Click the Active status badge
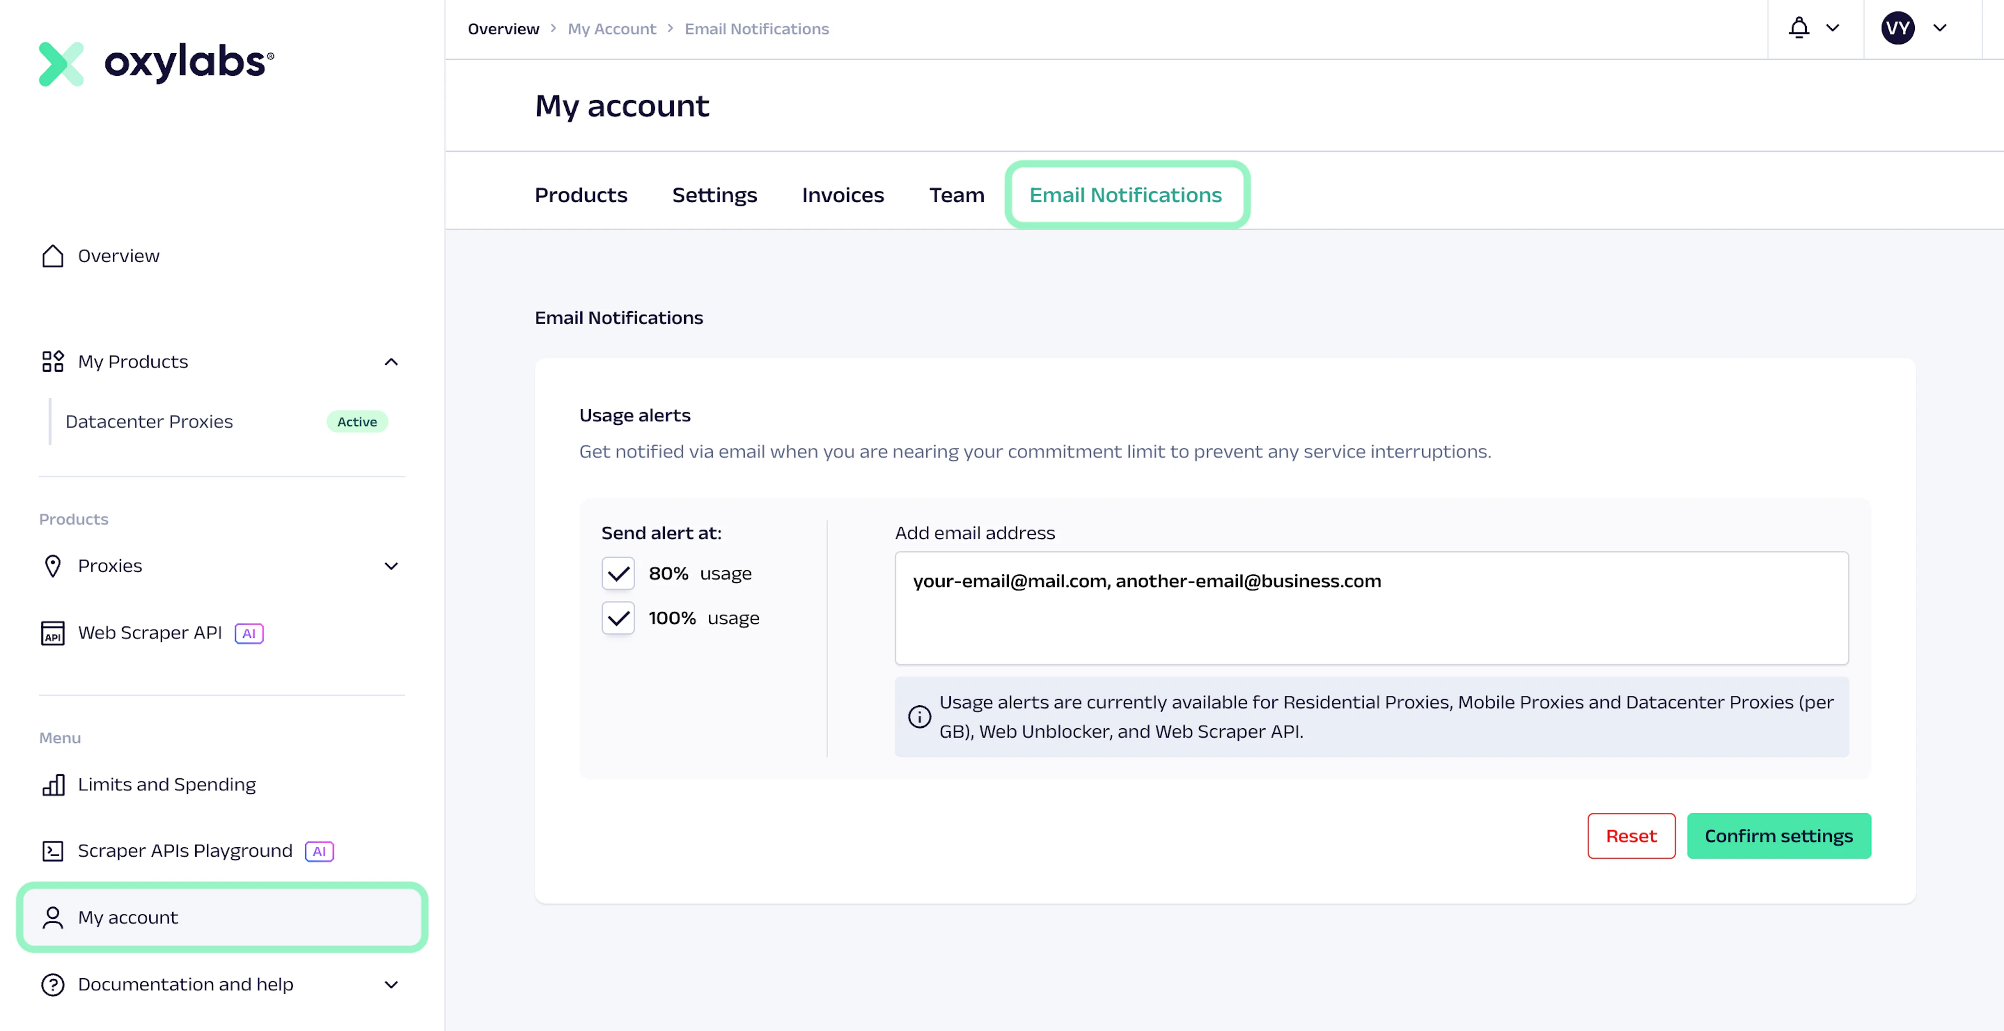The width and height of the screenshot is (2004, 1031). (x=357, y=422)
